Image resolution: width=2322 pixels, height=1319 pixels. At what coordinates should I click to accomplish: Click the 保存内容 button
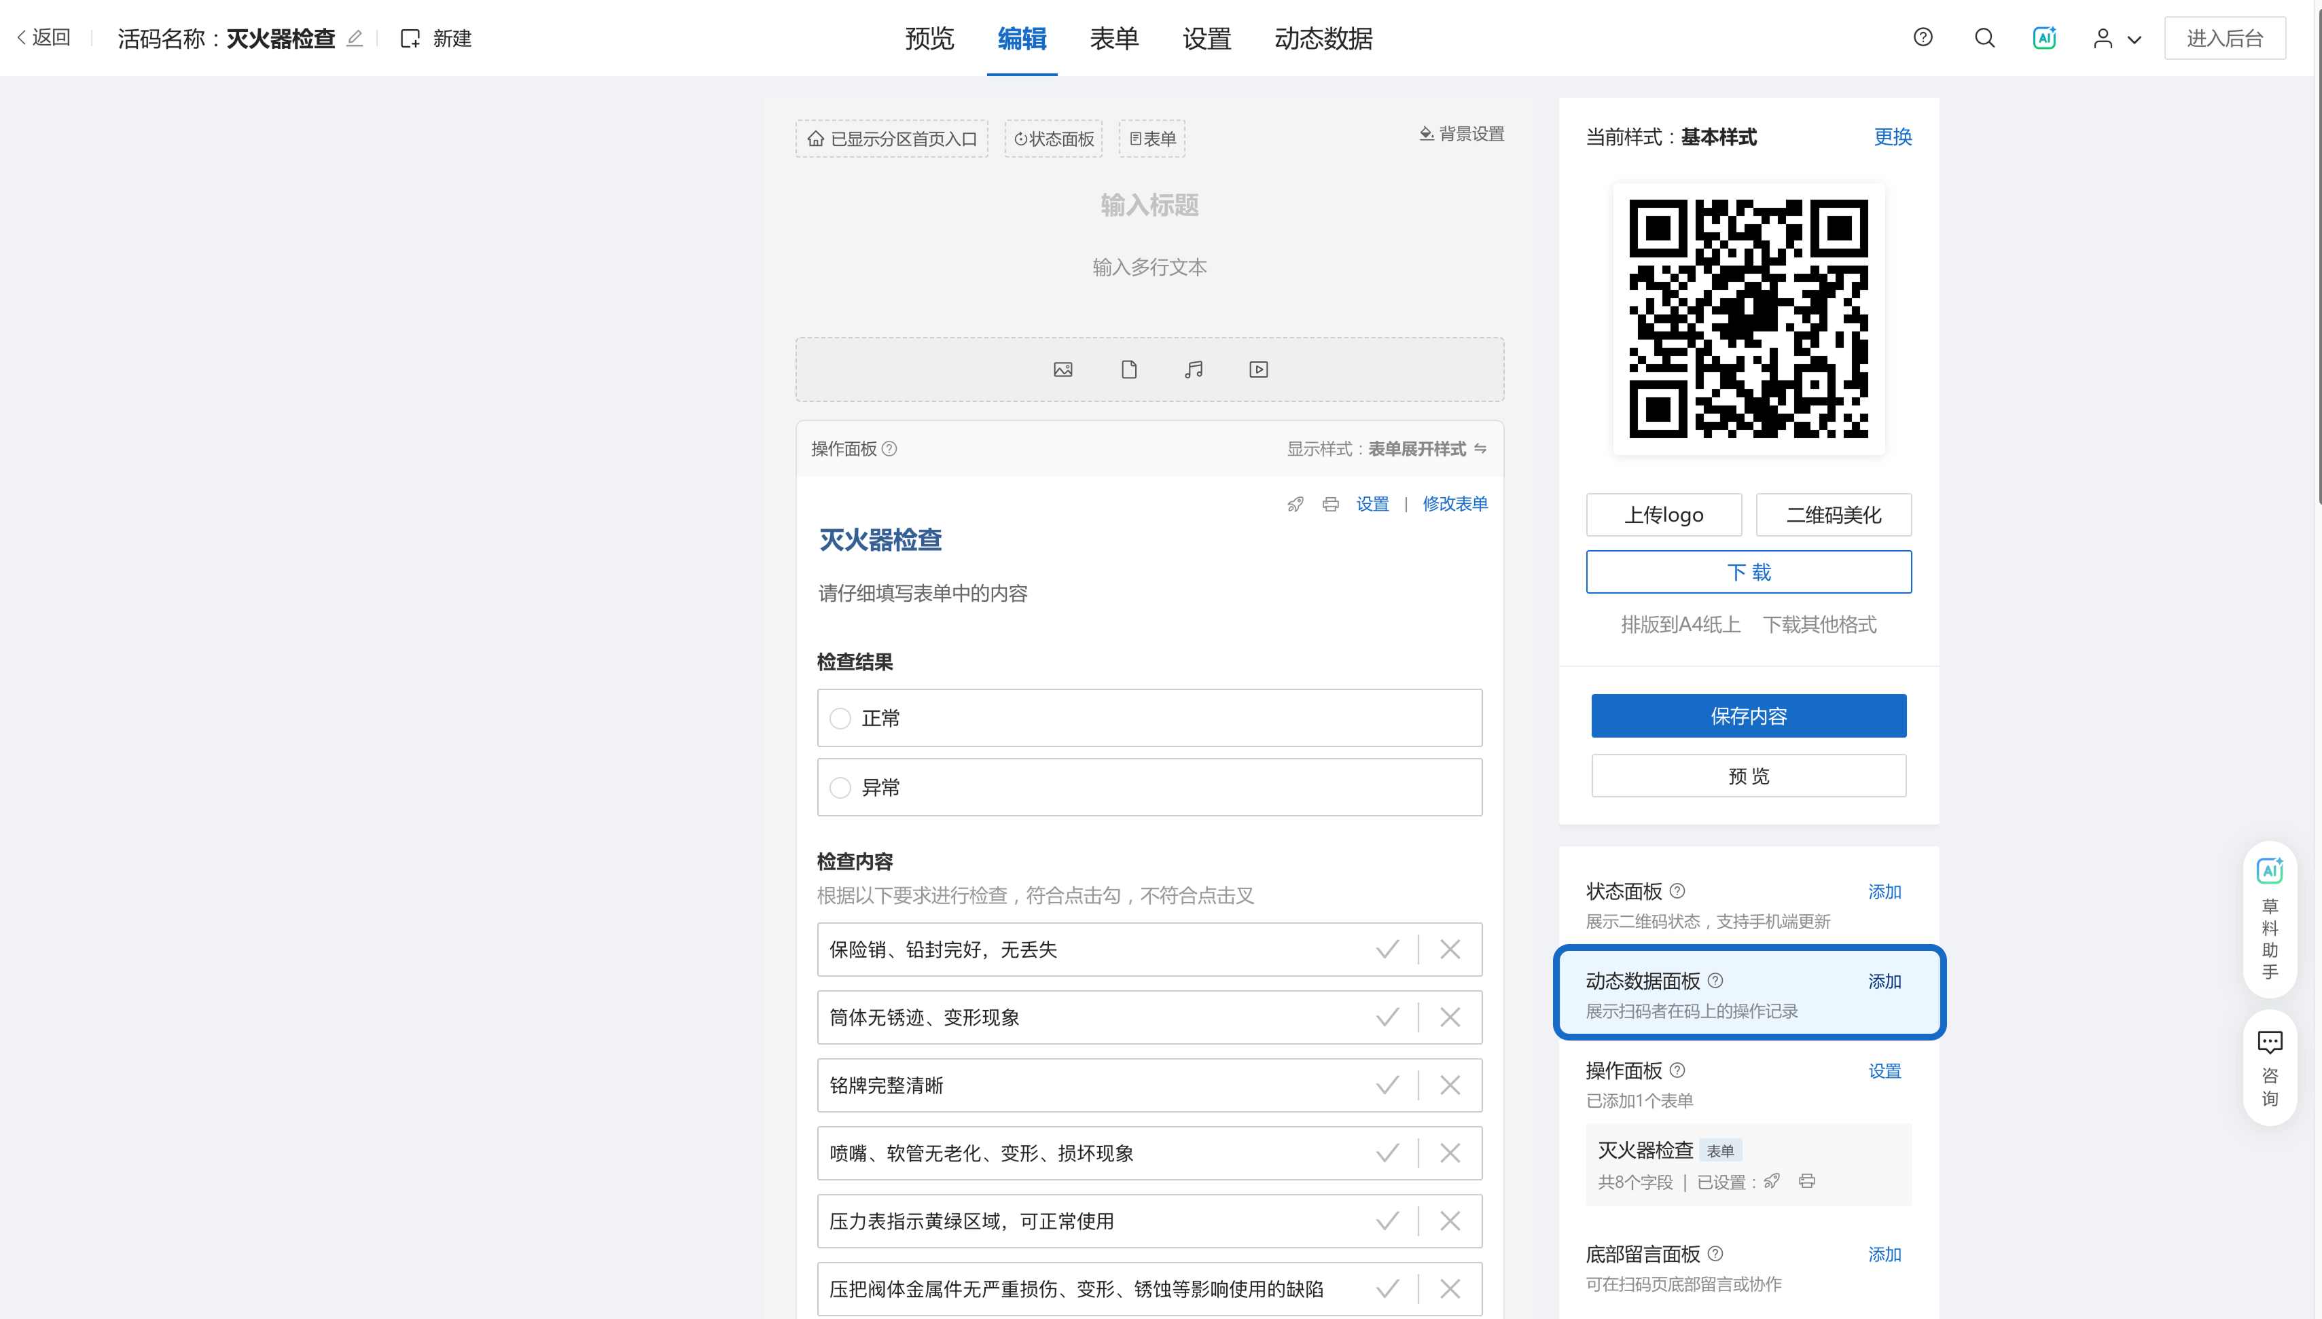coord(1748,716)
